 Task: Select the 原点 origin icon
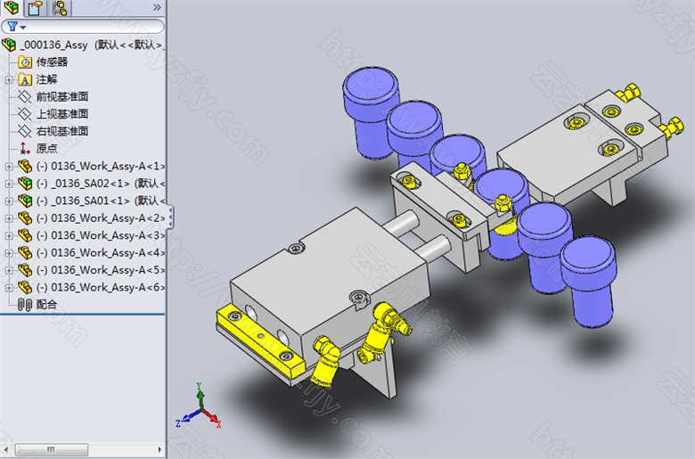point(25,149)
